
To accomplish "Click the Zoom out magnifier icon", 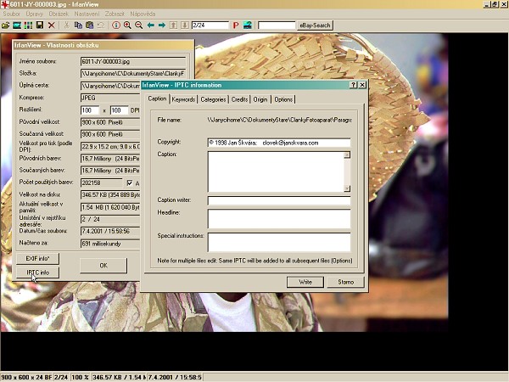I will click(x=138, y=25).
